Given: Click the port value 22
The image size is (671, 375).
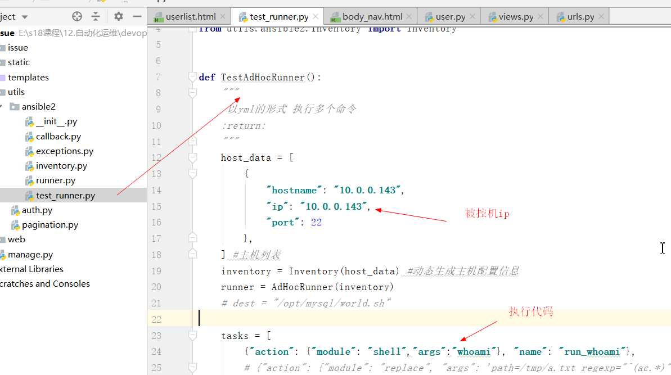Looking at the screenshot, I should click(316, 222).
